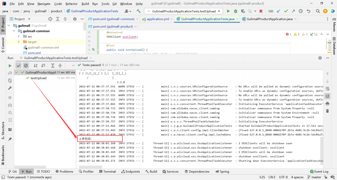Screen dimensions: 337x180
Task: Open Search Everywhere magnifier icon
Action: tap(318, 11)
